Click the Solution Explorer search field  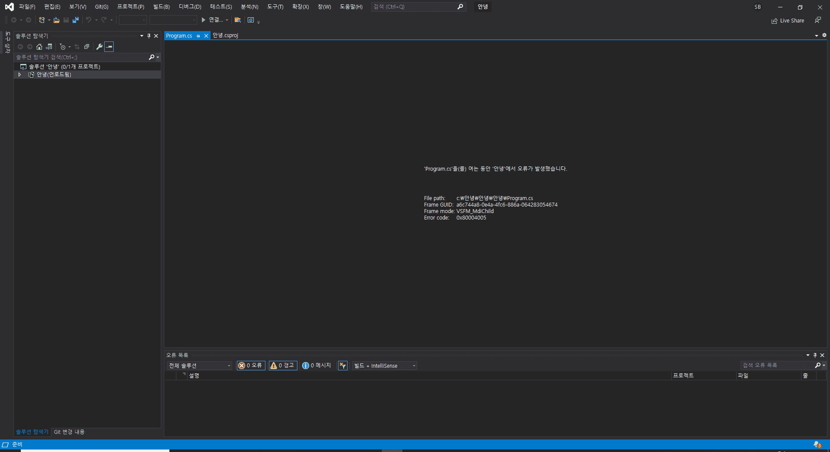tap(81, 57)
